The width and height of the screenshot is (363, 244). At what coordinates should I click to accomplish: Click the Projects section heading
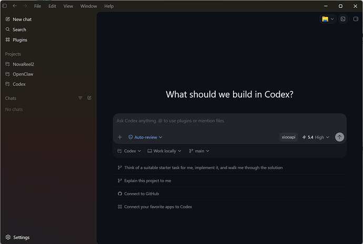[x=13, y=54]
